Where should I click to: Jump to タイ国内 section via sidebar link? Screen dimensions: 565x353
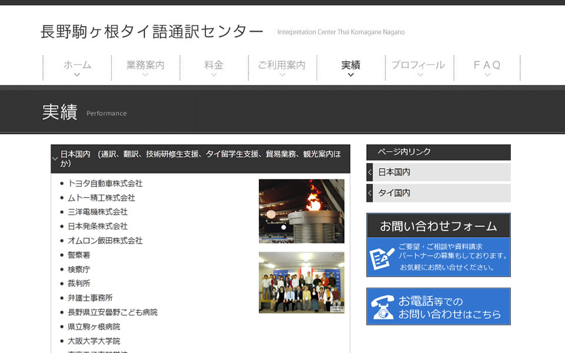coord(438,193)
